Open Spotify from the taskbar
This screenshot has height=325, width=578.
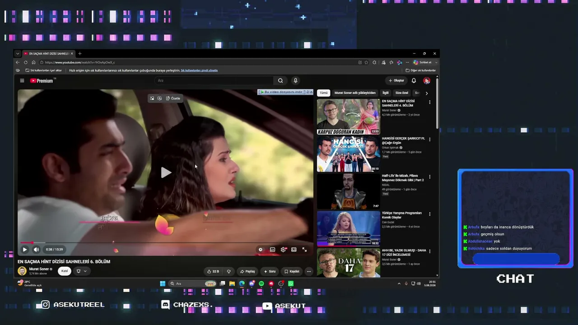[261, 283]
